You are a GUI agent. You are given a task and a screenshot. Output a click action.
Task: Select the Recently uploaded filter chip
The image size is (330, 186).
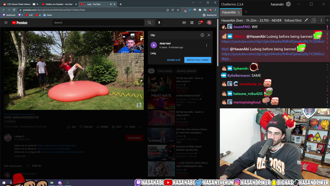(186, 71)
